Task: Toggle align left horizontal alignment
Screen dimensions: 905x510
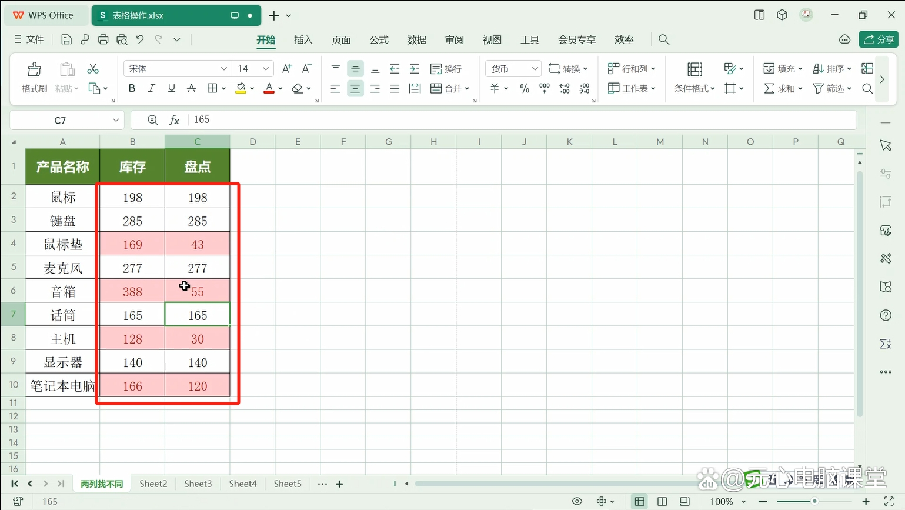Action: [x=335, y=88]
